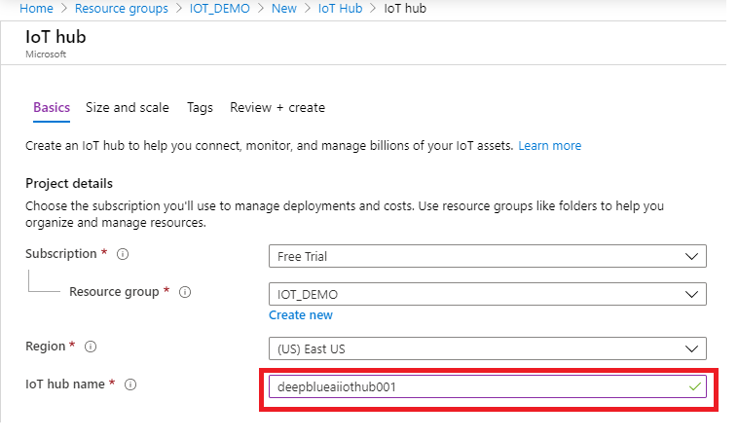Open the IoT hub name info icon
Screen dimensions: 738x439
(130, 384)
